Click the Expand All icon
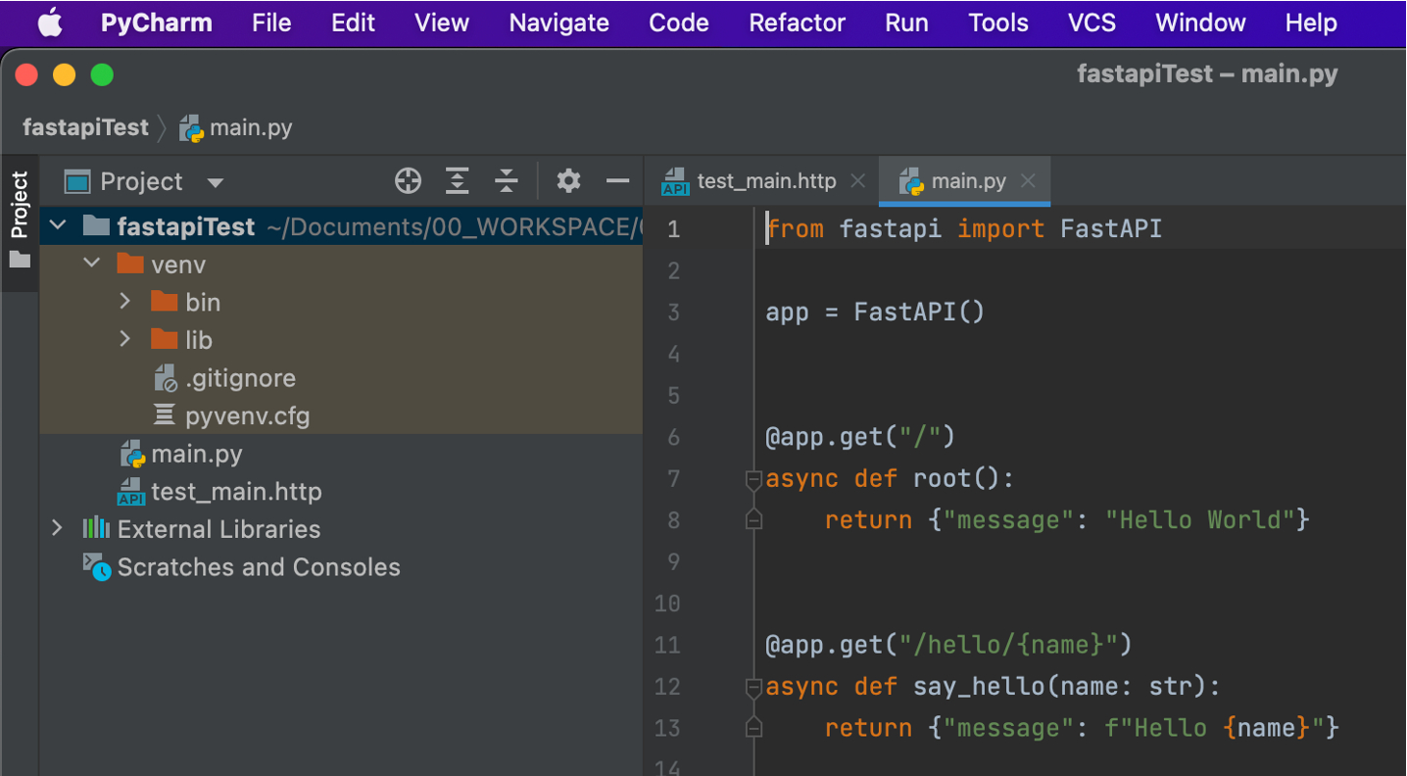The width and height of the screenshot is (1407, 776). pos(458,180)
